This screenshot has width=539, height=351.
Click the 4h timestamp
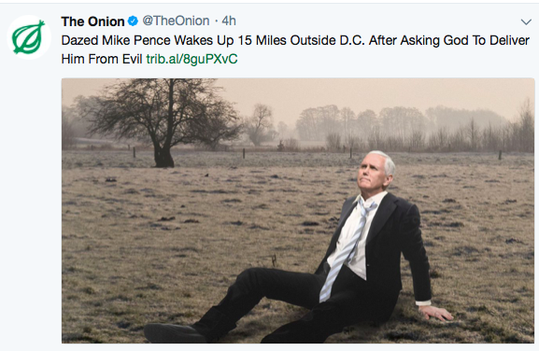229,21
